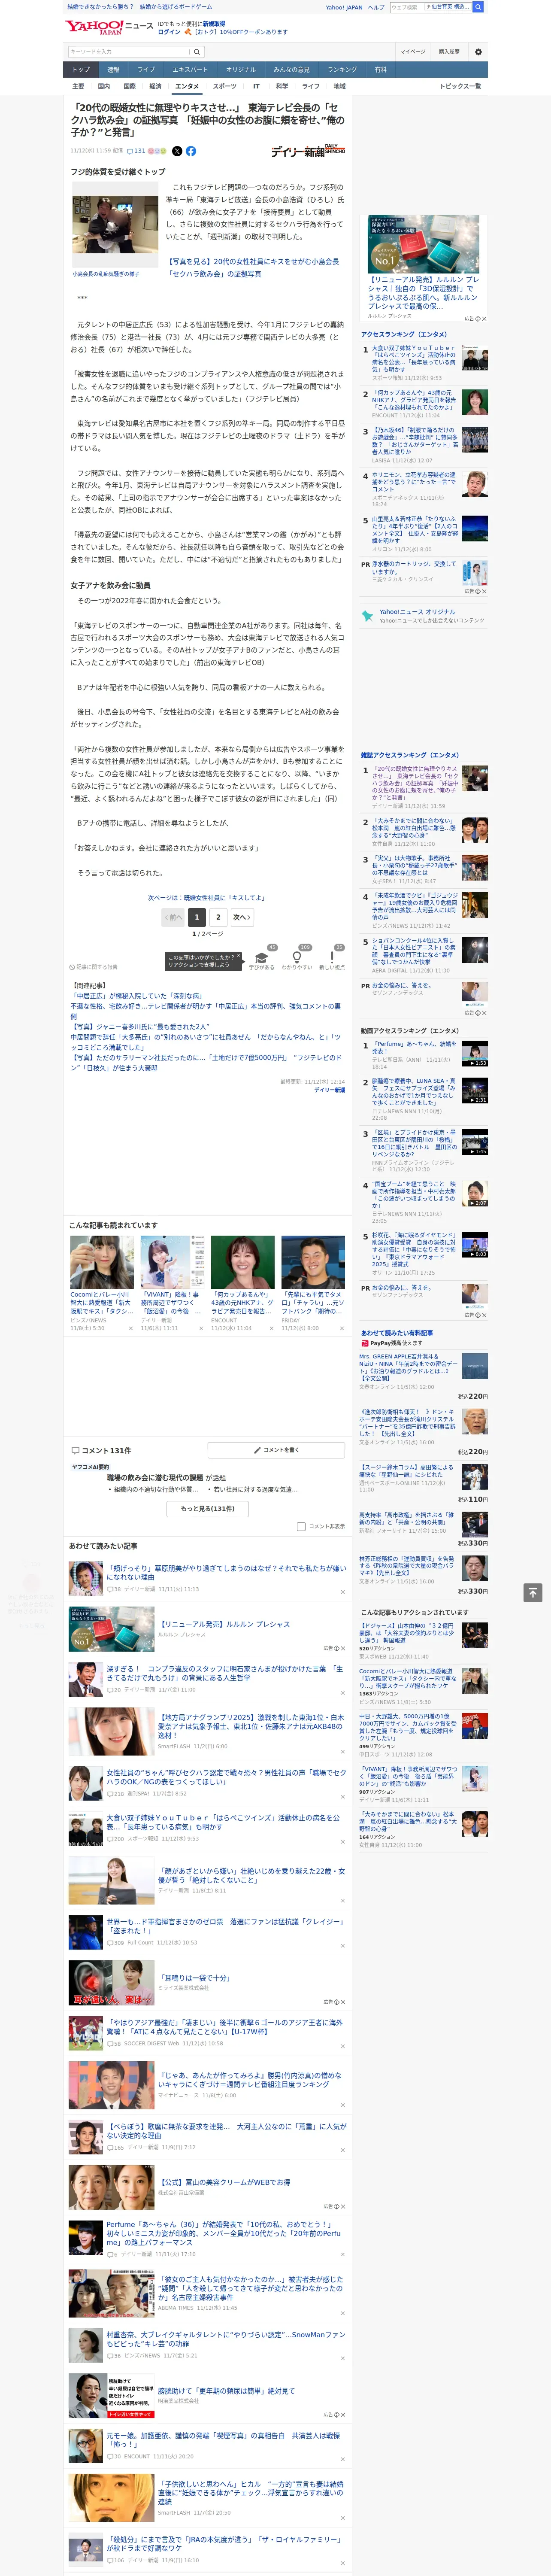Open the article's lead photo thumbnail
The width and height of the screenshot is (551, 2576).
[115, 225]
